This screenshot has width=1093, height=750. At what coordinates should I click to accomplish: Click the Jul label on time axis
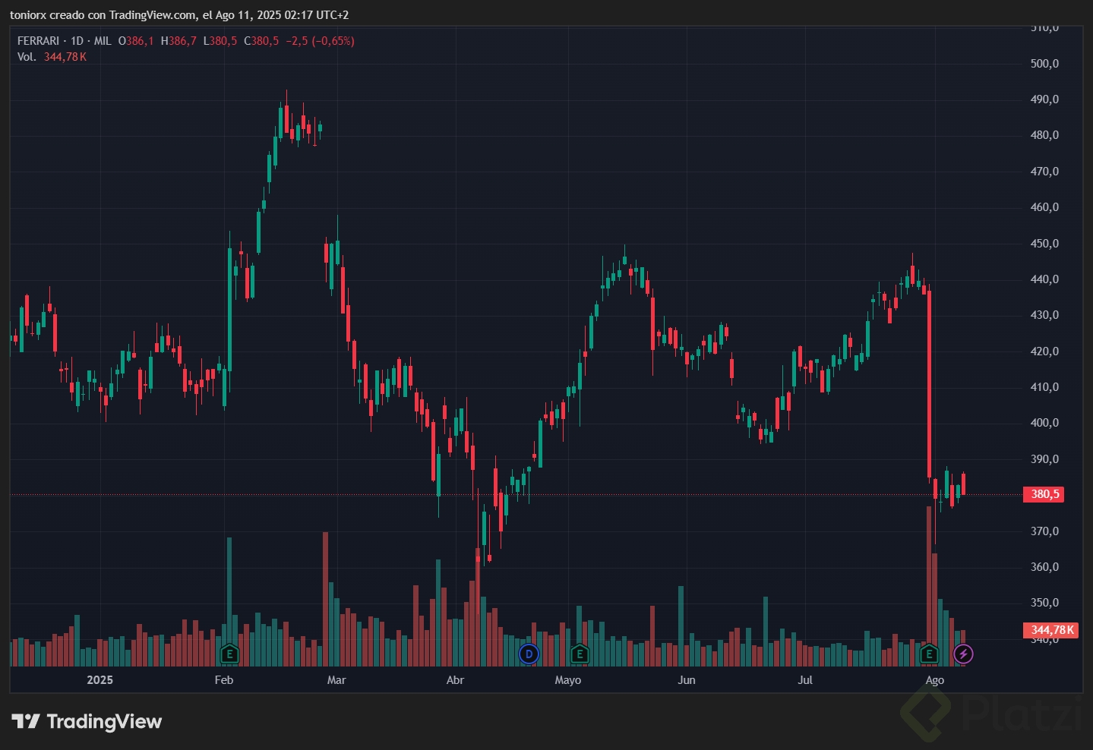805,680
